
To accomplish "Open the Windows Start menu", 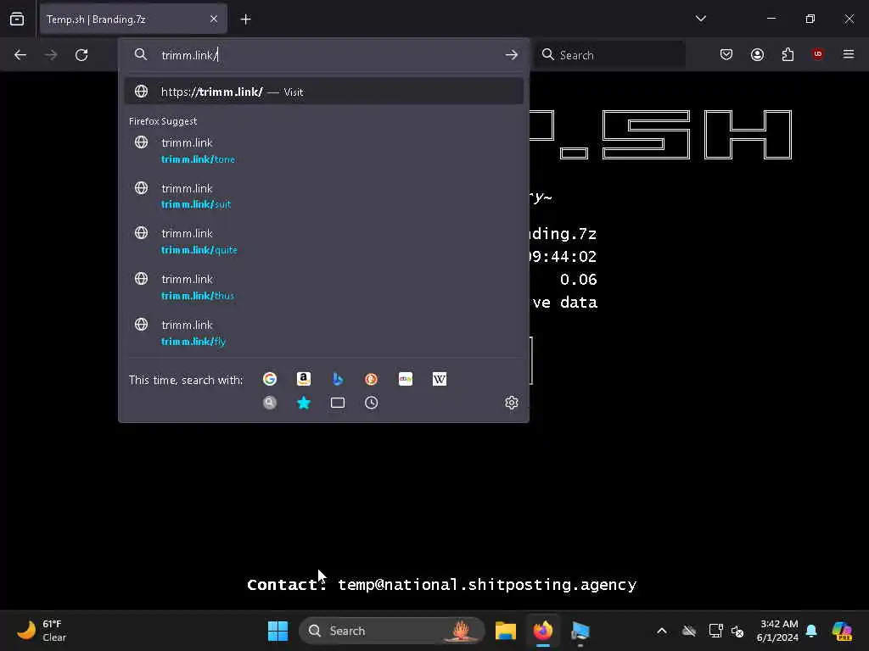I will pos(278,631).
